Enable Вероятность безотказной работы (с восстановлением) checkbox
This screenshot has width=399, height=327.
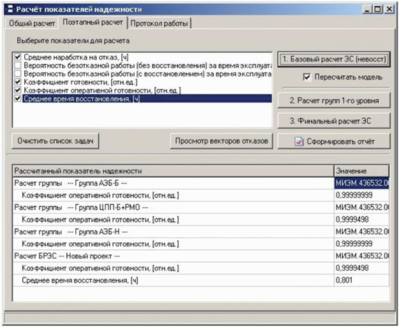[x=17, y=74]
